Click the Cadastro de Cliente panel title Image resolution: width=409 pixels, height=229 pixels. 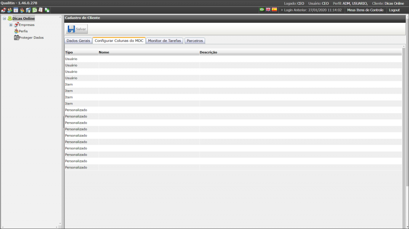(x=82, y=18)
